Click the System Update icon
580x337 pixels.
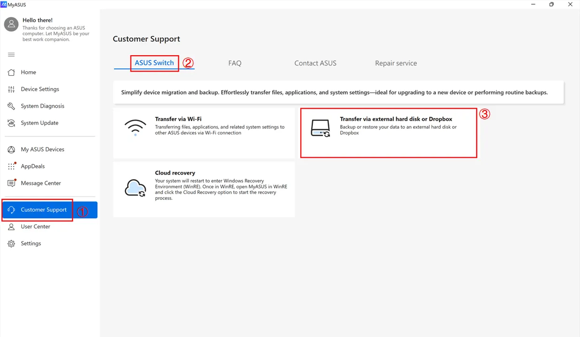click(11, 123)
